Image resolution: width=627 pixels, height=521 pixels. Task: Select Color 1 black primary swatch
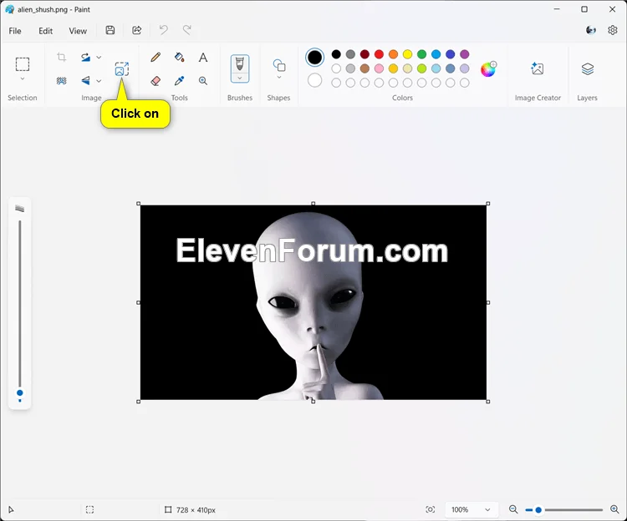(x=314, y=57)
